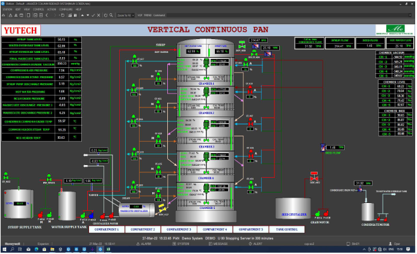Viewport: 417px width, 254px height.
Task: Click the green grain motor pump icon
Action: pyautogui.click(x=317, y=214)
